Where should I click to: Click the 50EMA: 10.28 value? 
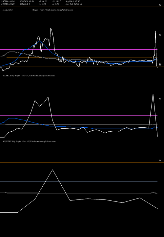(x=9, y=4)
